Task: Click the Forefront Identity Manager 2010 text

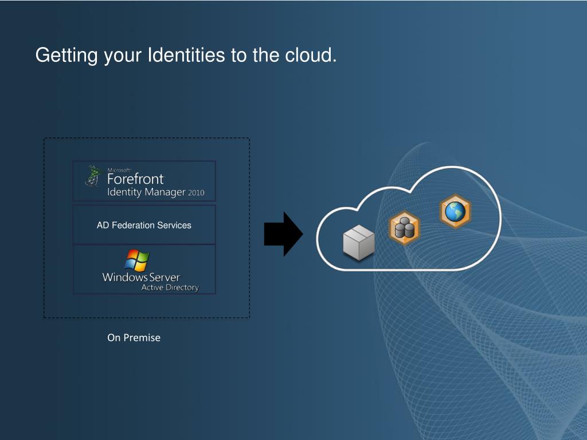Action: [156, 184]
